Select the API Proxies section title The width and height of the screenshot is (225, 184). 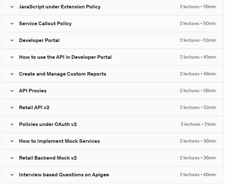[x=33, y=91]
